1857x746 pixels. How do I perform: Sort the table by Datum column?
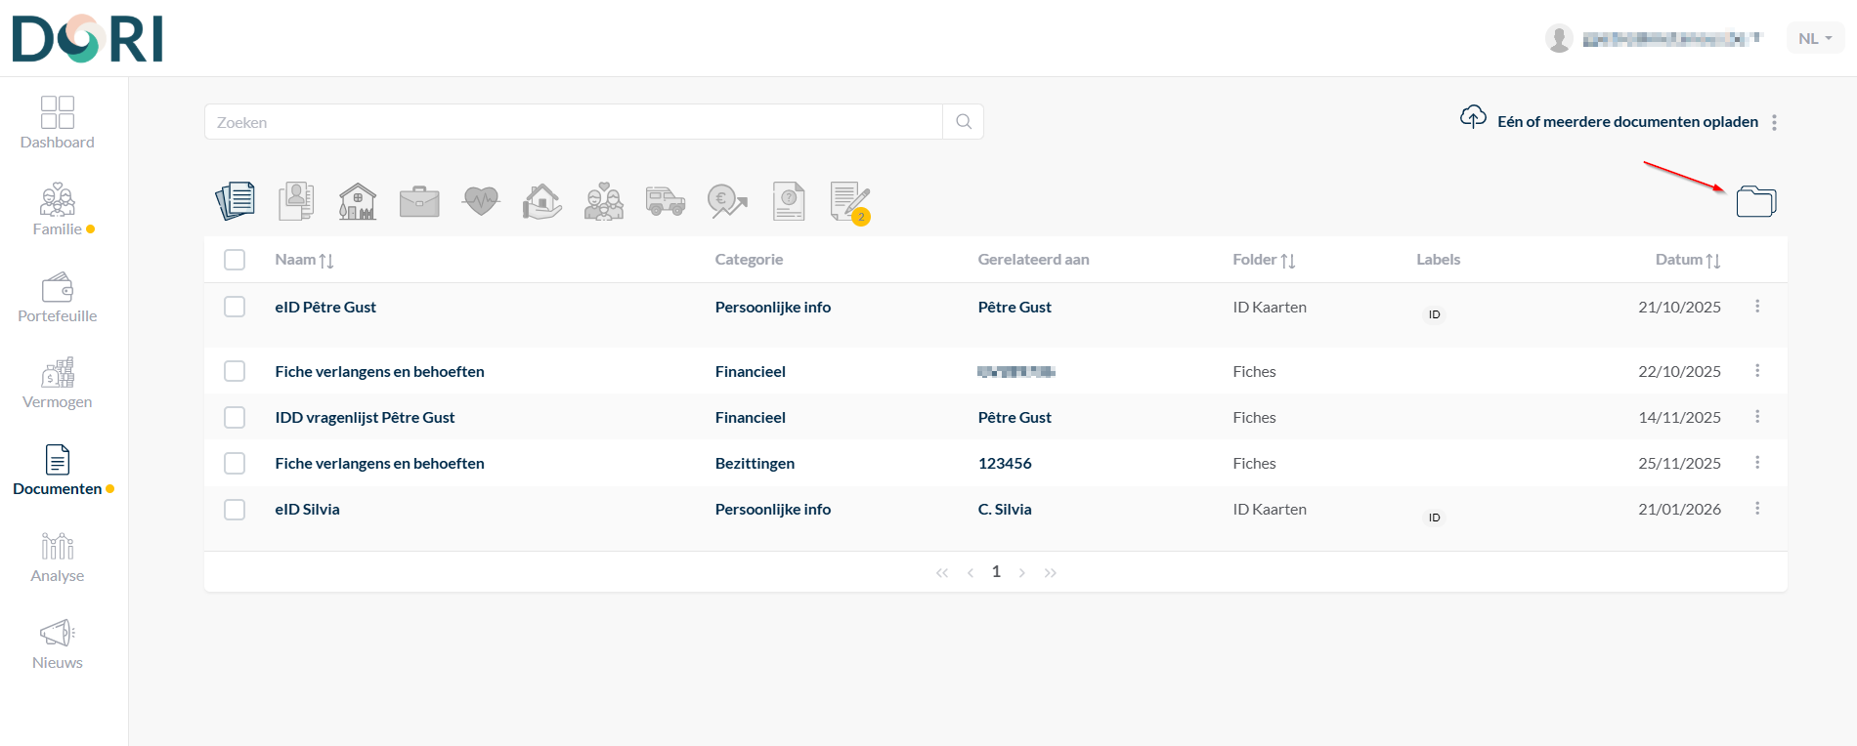coord(1687,260)
